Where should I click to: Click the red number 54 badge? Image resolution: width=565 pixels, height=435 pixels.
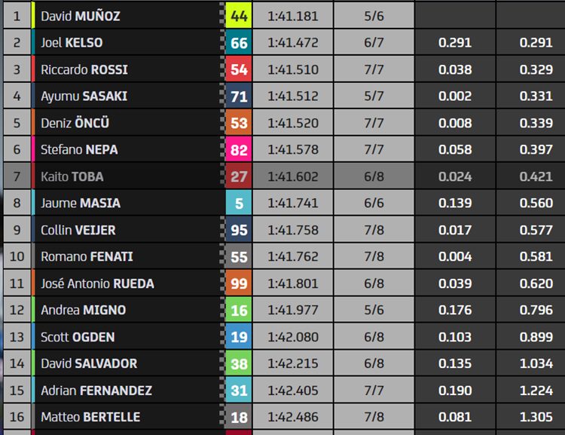(x=239, y=69)
